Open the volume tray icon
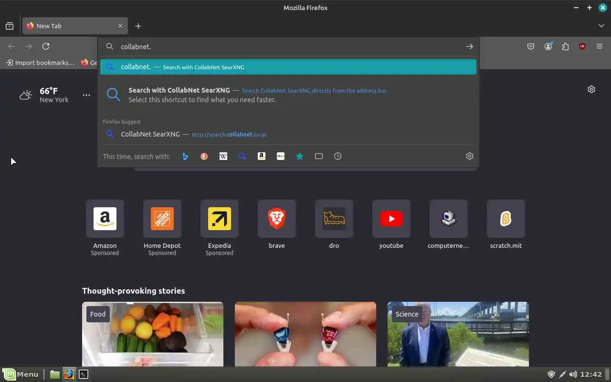 (x=573, y=374)
